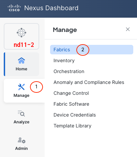This screenshot has height=157, width=137.
Task: Go to Home via house icon
Action: click(21, 60)
